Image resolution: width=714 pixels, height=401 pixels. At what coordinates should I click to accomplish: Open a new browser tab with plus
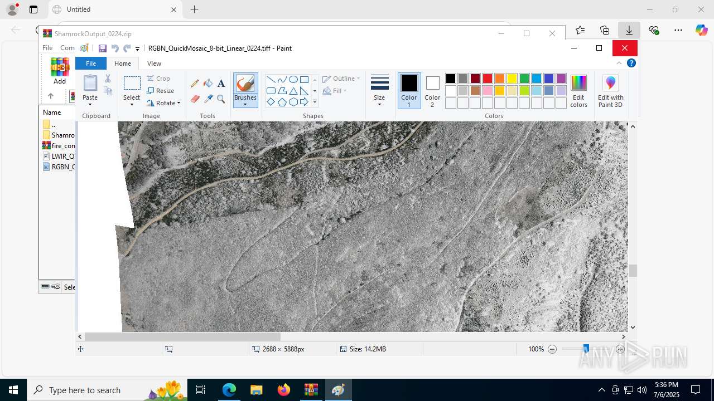tap(194, 9)
